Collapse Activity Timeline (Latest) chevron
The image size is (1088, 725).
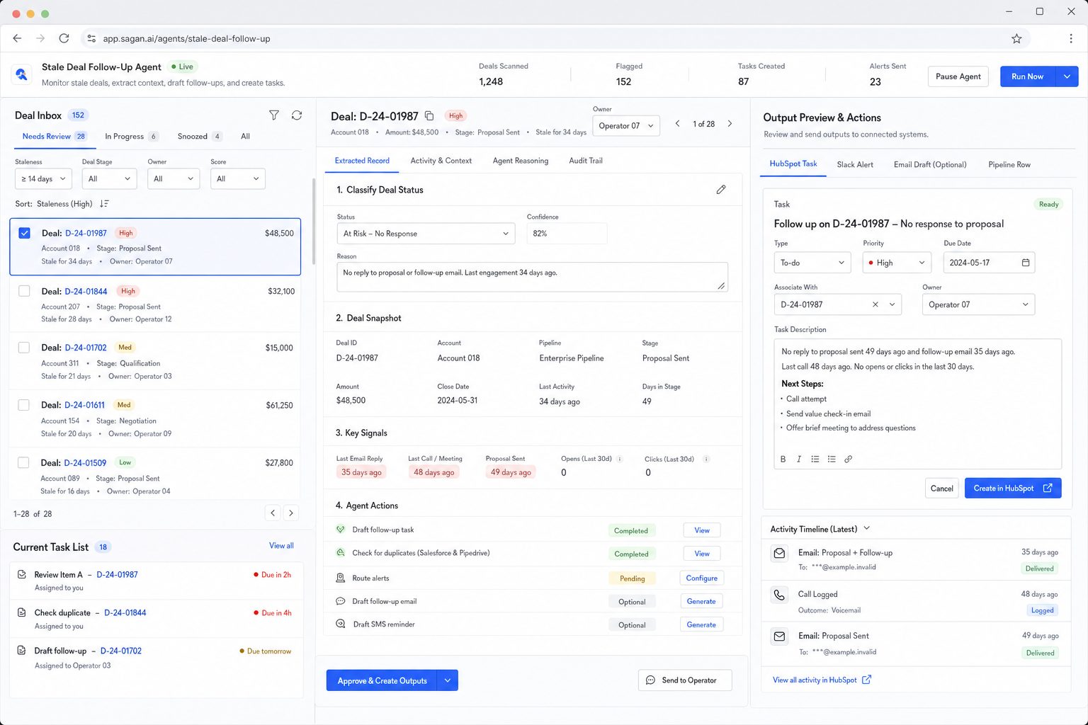pyautogui.click(x=867, y=528)
